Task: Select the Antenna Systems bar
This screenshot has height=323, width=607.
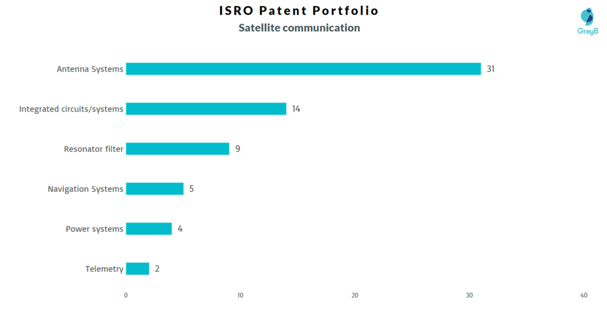Action: click(303, 69)
